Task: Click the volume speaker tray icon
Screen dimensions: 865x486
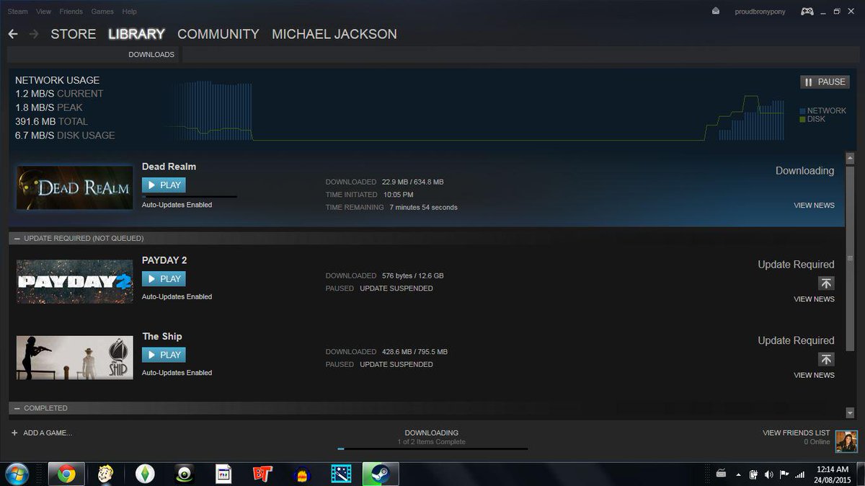Action: coord(768,474)
